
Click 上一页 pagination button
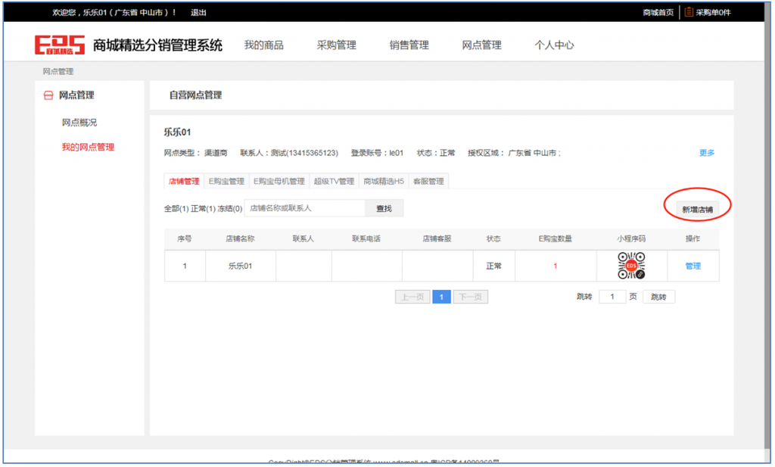[412, 297]
